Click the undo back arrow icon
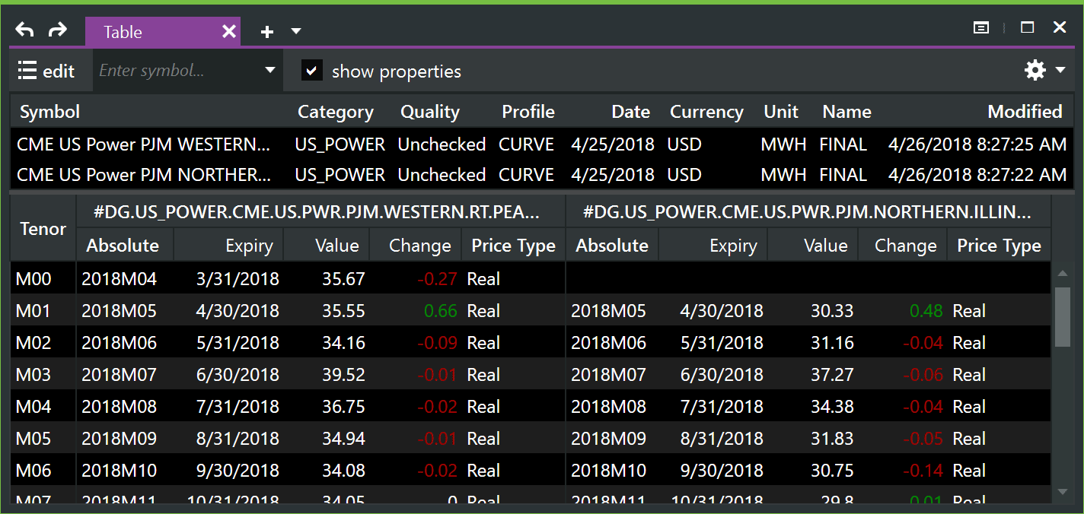The height and width of the screenshot is (514, 1084). click(25, 30)
